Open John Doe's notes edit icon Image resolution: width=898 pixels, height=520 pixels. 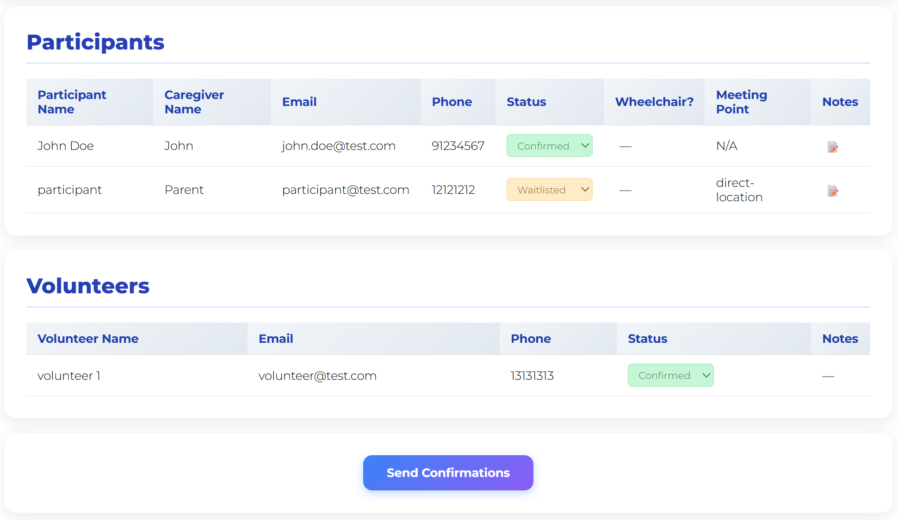[x=833, y=147]
